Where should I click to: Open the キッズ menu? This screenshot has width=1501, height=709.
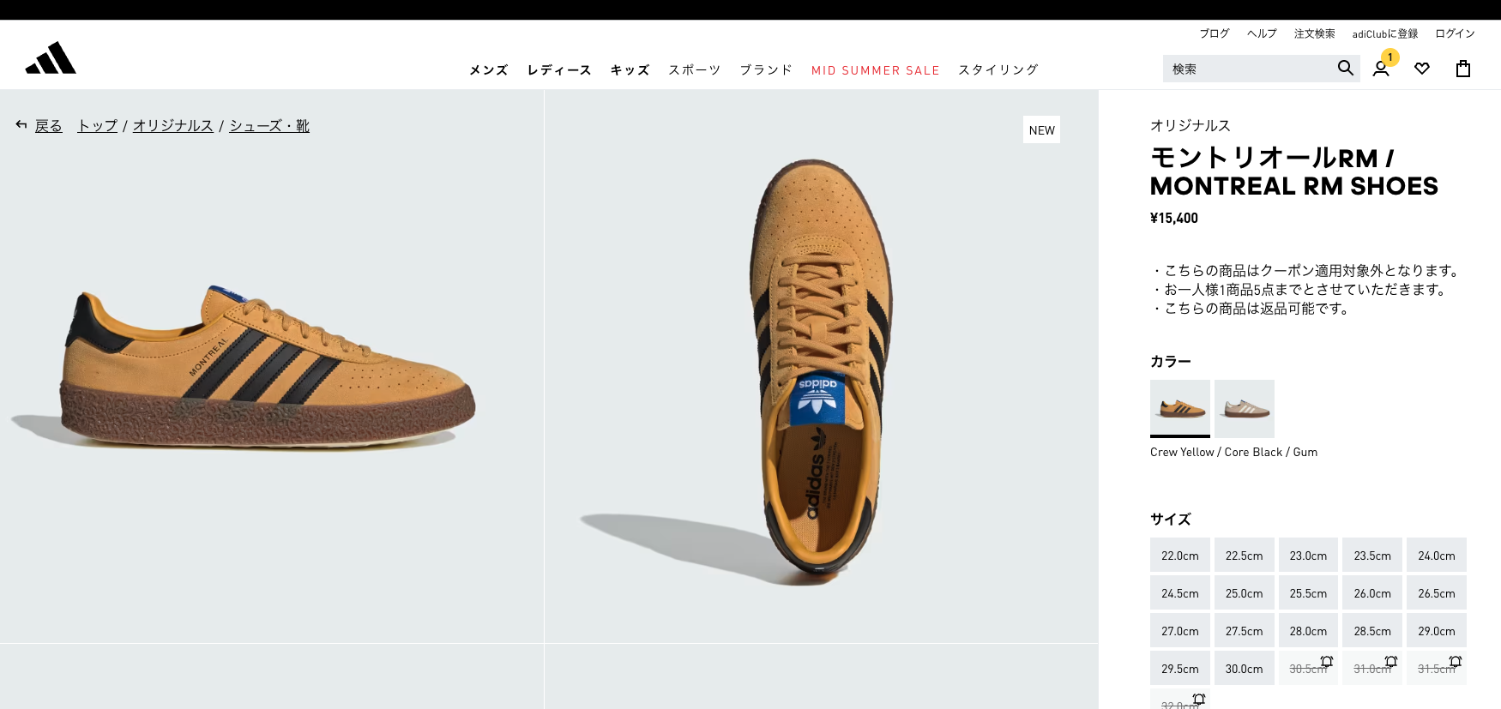pos(630,70)
